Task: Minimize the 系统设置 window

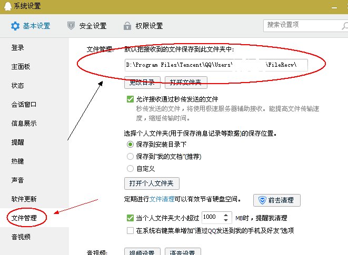Action: [x=334, y=8]
